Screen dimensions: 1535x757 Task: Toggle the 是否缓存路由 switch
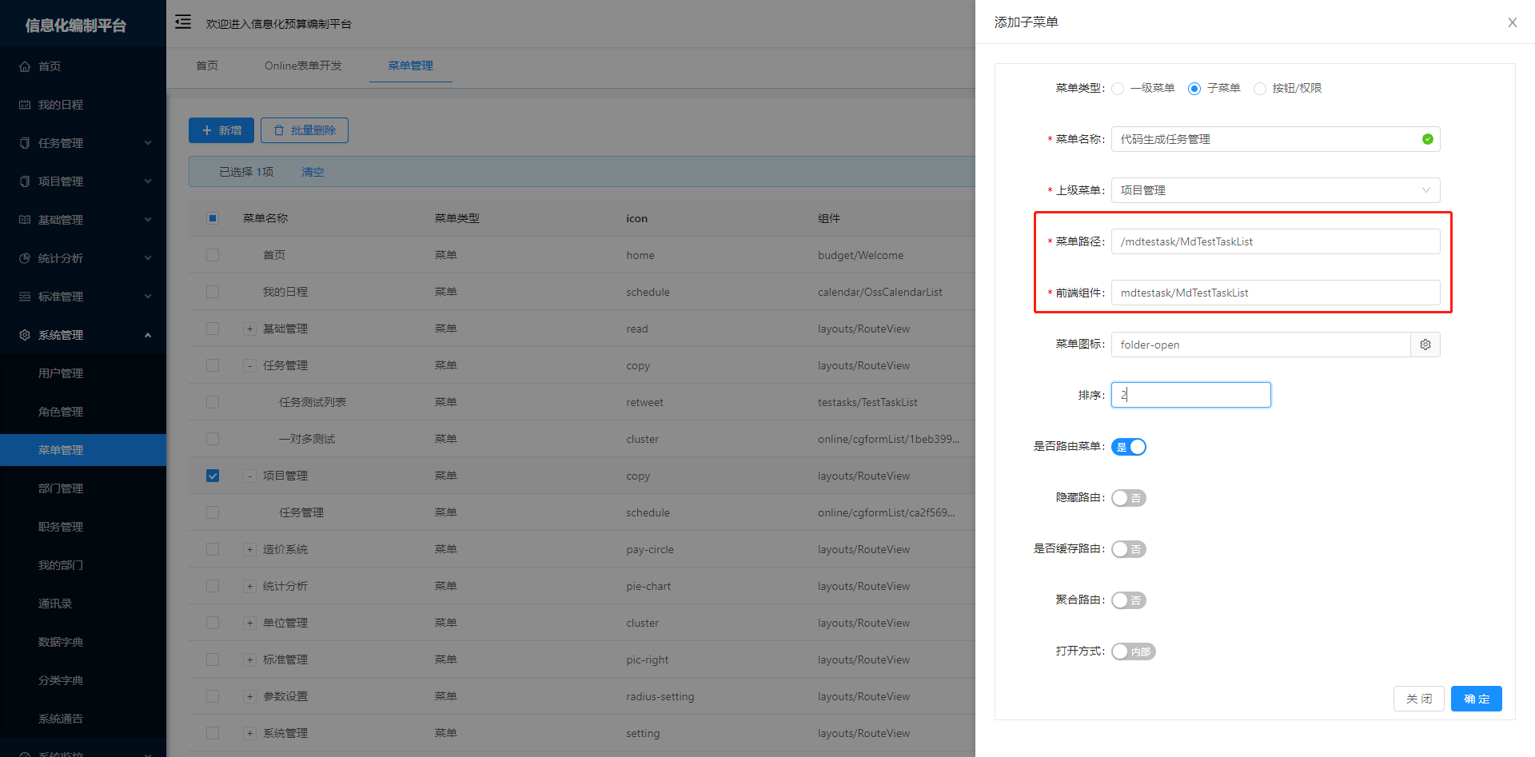coord(1129,549)
